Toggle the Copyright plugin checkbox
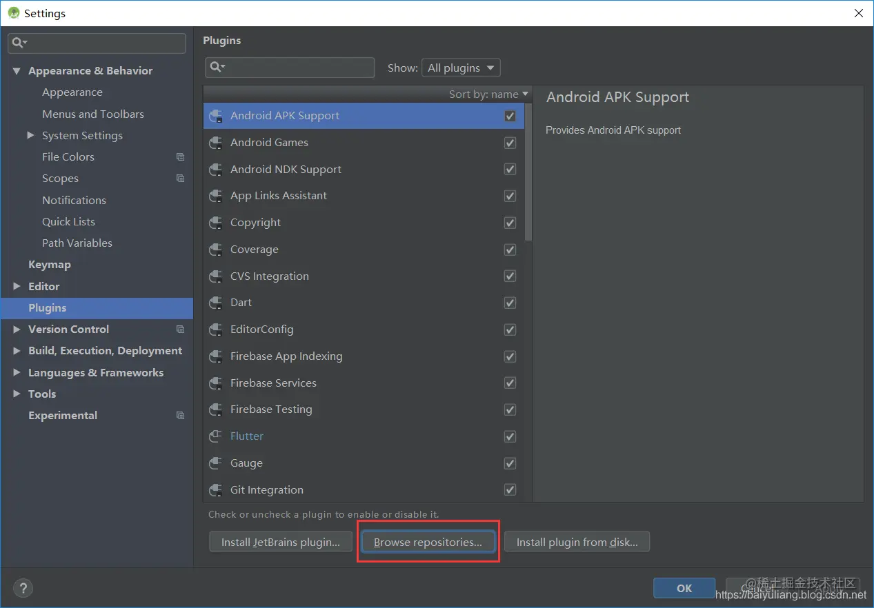This screenshot has width=874, height=608. pos(510,223)
